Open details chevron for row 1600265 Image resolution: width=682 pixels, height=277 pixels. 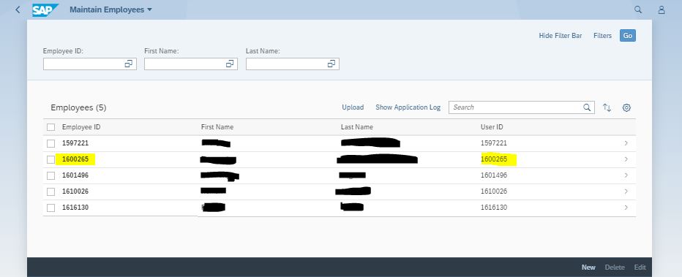tap(626, 159)
